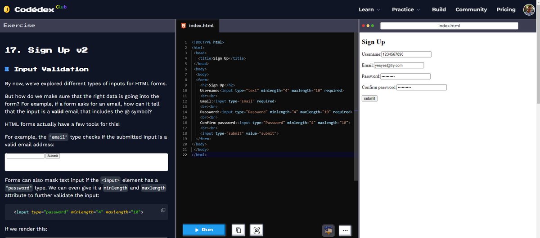Click the Input Validation subheading
This screenshot has width=540, height=238.
tap(51, 69)
